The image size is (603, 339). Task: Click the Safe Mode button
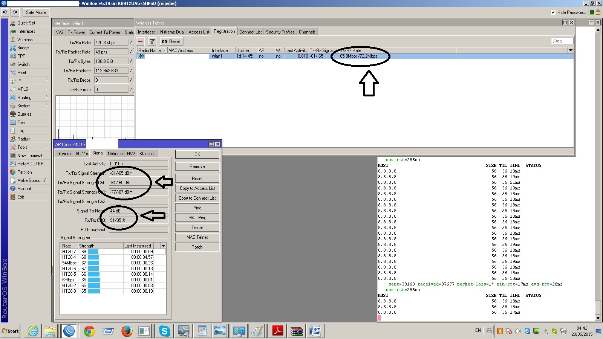click(36, 12)
